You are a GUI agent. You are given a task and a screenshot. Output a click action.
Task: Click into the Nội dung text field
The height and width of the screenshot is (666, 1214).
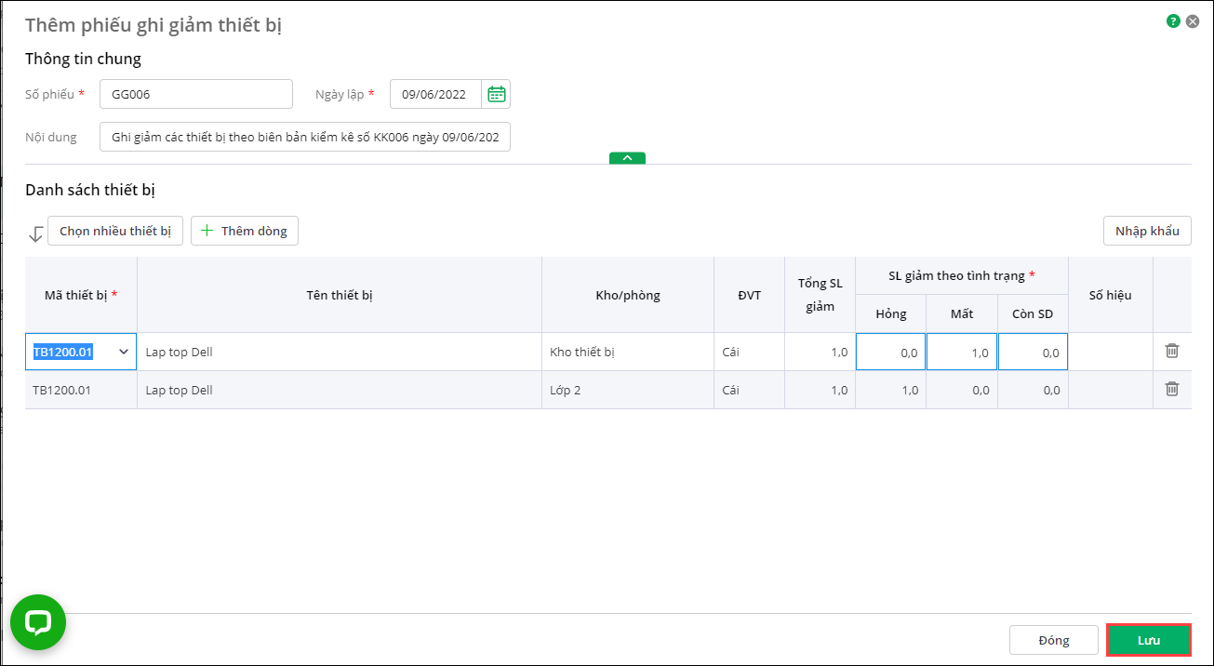click(304, 138)
